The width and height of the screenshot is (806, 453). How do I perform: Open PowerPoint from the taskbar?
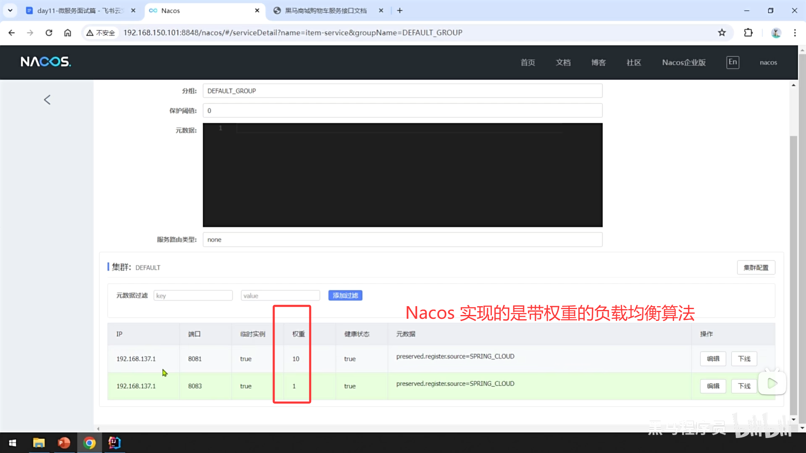pyautogui.click(x=64, y=443)
